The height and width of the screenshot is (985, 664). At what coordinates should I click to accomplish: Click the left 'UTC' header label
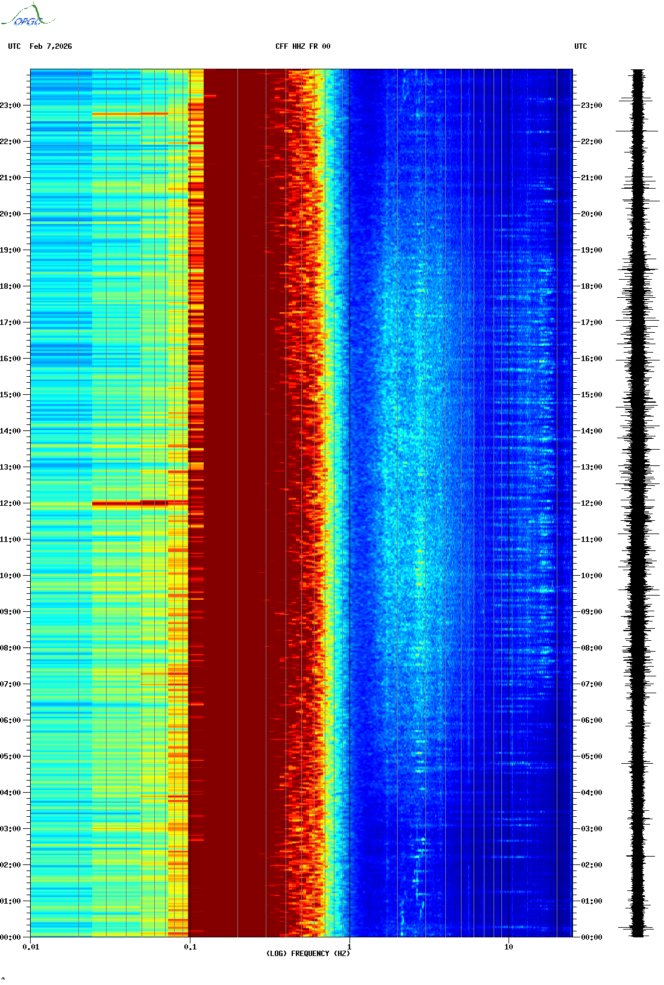14,46
